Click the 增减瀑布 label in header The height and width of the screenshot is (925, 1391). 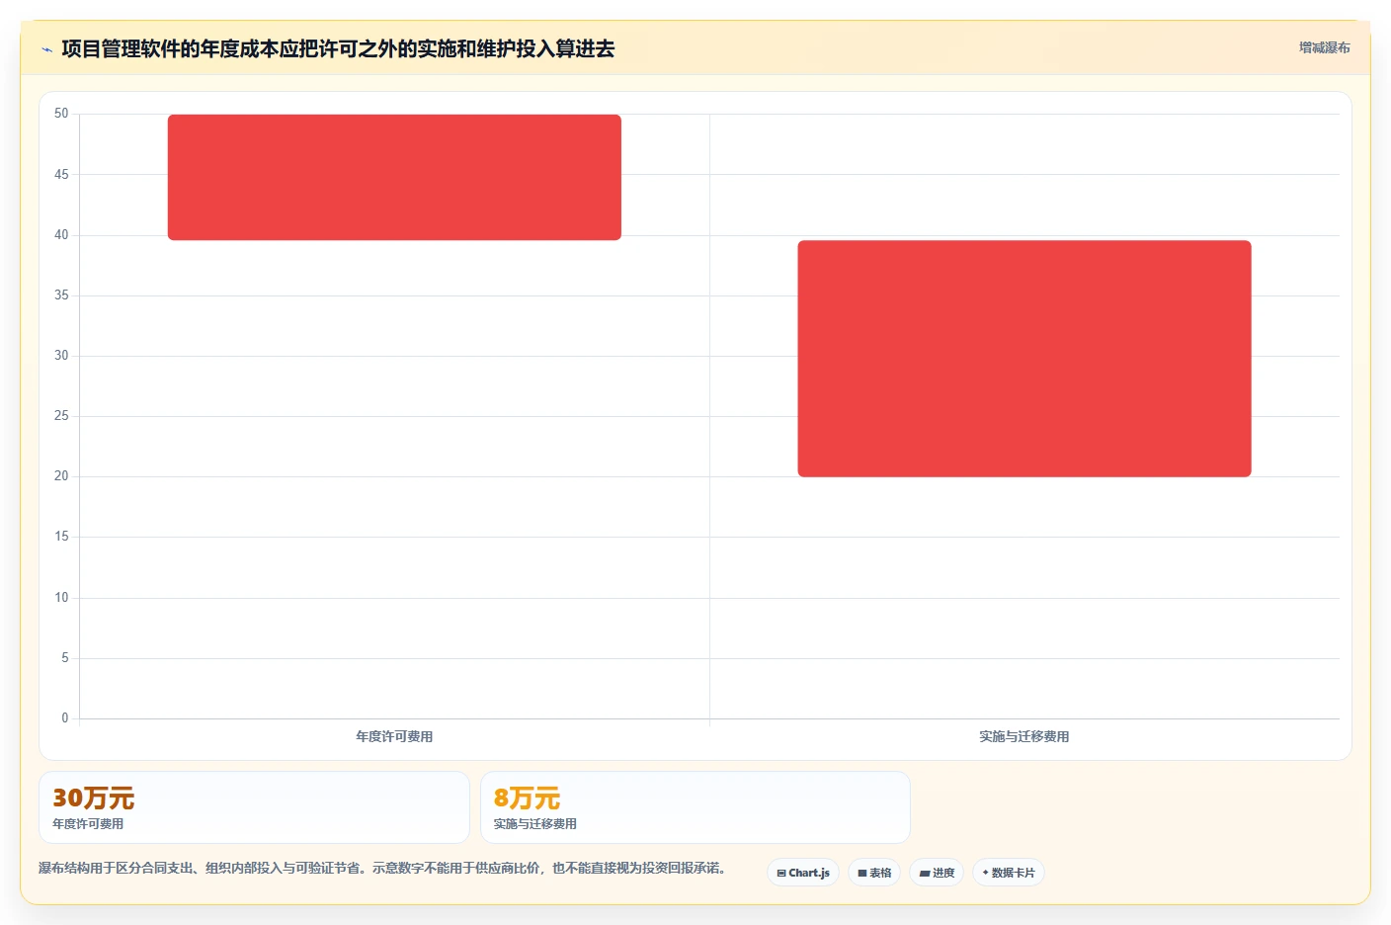1324,47
